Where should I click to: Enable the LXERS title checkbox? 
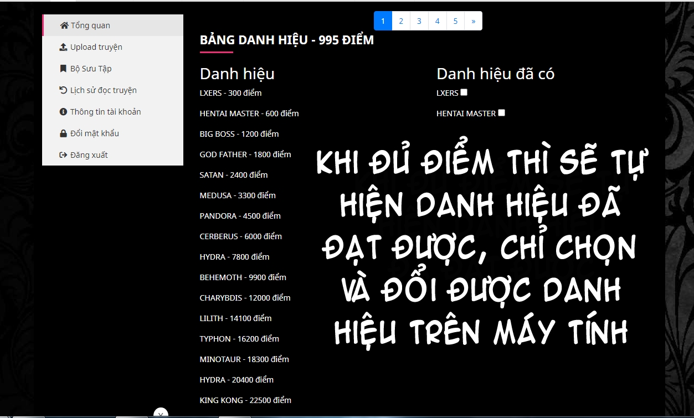click(x=464, y=92)
